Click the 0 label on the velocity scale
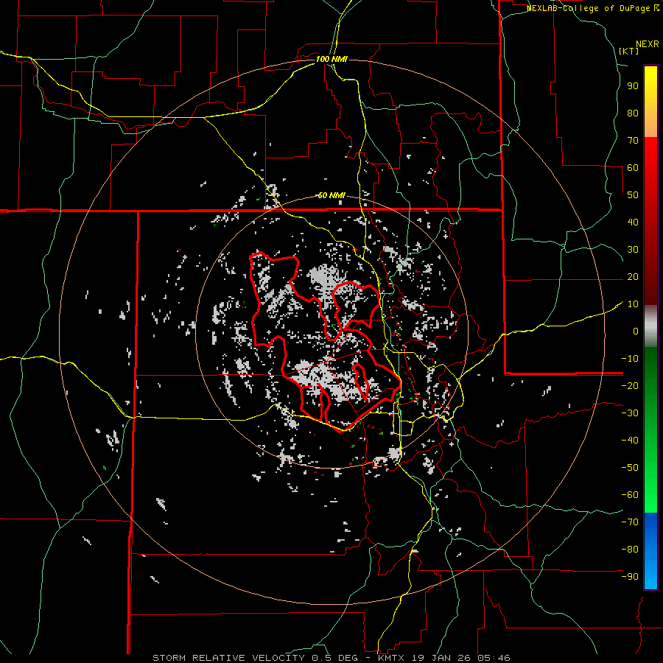663x663 pixels. [634, 331]
